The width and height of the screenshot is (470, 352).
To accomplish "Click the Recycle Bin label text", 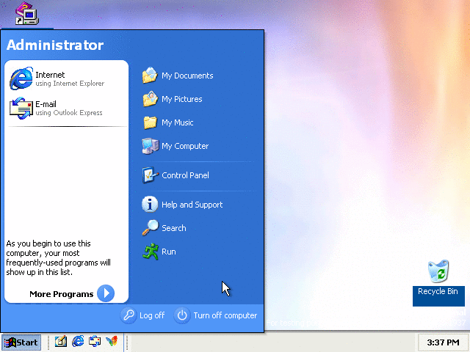I will (x=438, y=291).
